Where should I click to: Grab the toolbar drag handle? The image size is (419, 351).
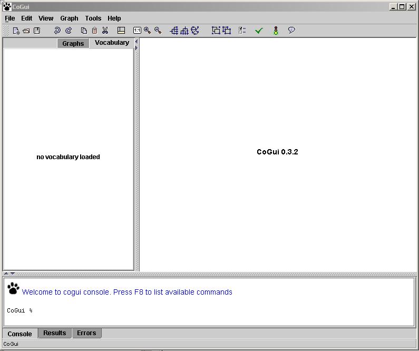(6, 31)
